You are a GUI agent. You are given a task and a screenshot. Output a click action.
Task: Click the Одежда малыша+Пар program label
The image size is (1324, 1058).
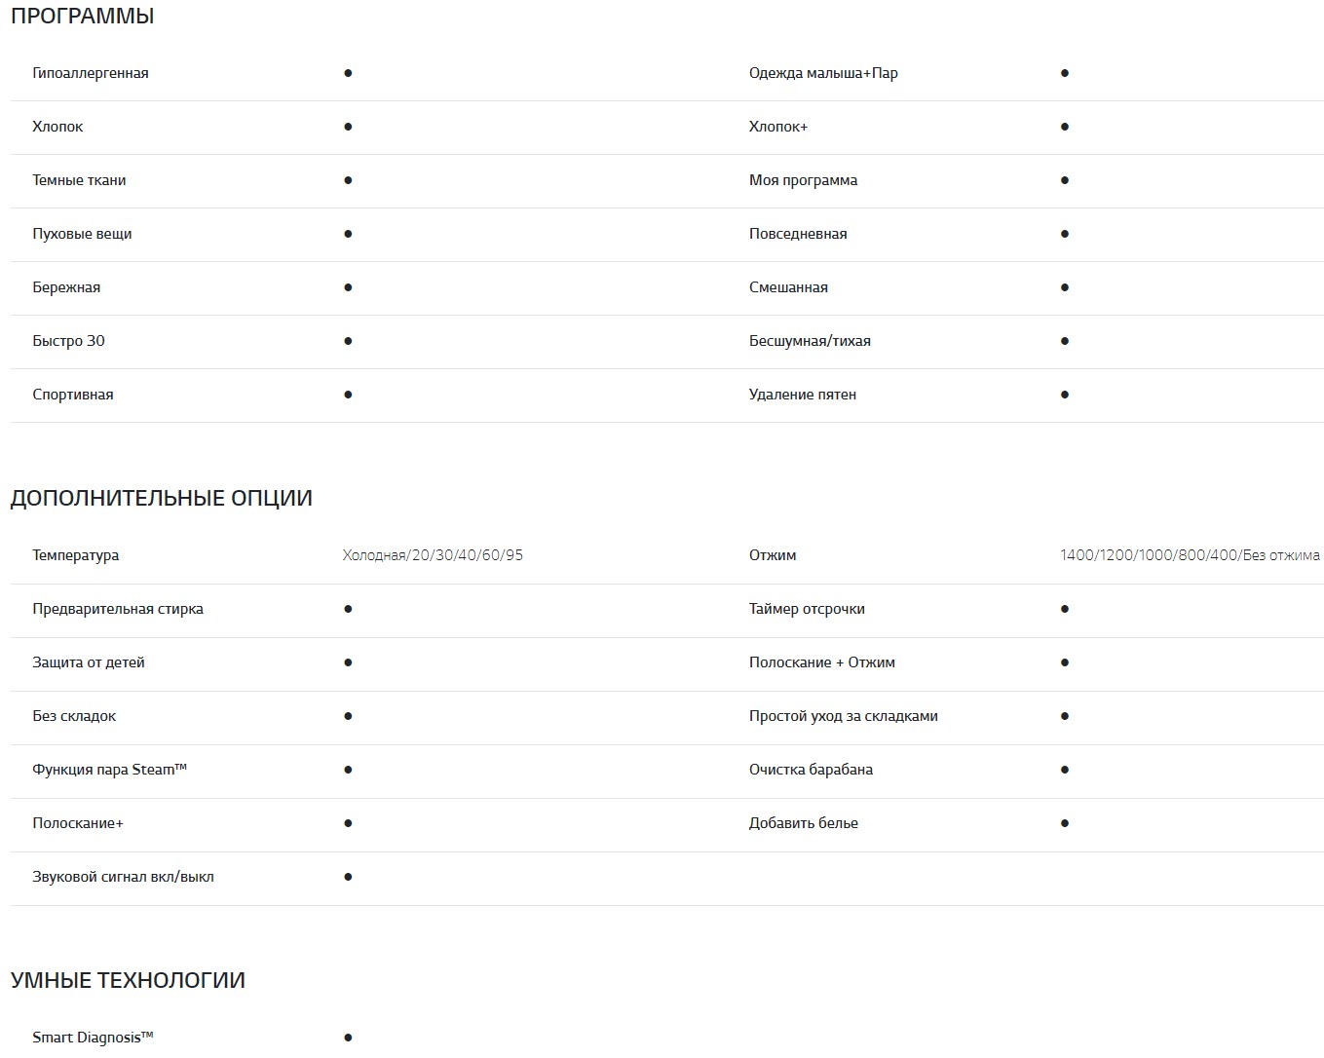[823, 73]
